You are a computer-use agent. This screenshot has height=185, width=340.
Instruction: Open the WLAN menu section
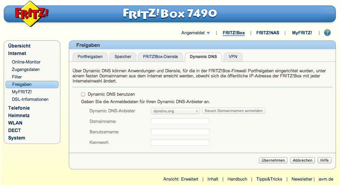point(15,123)
